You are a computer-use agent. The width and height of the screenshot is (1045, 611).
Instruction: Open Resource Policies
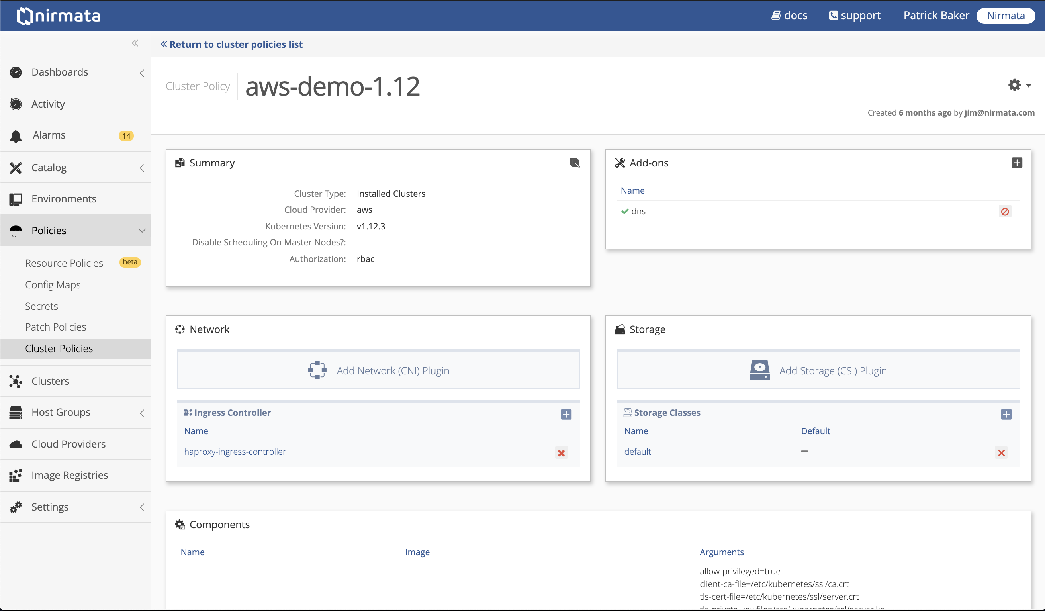click(x=64, y=263)
